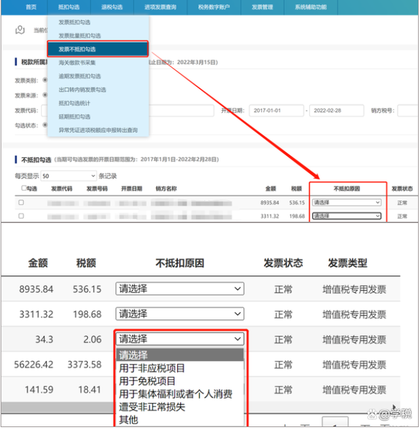Screen dimensions: 420x429
Task: Toggle the 勾选 select-all checkbox in the table header
Action: (x=24, y=188)
